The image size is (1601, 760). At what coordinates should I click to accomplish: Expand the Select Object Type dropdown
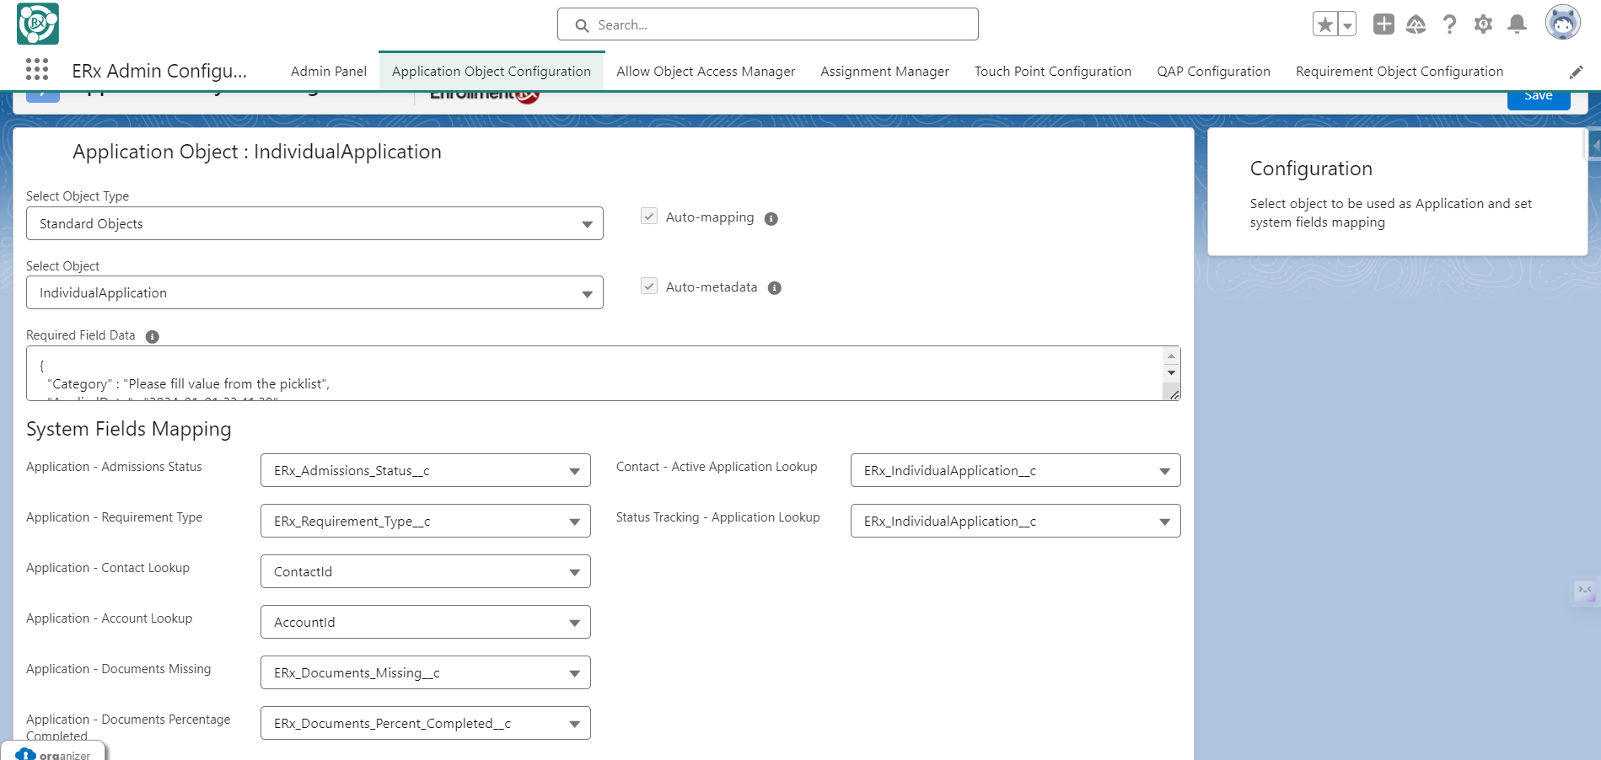pos(314,224)
